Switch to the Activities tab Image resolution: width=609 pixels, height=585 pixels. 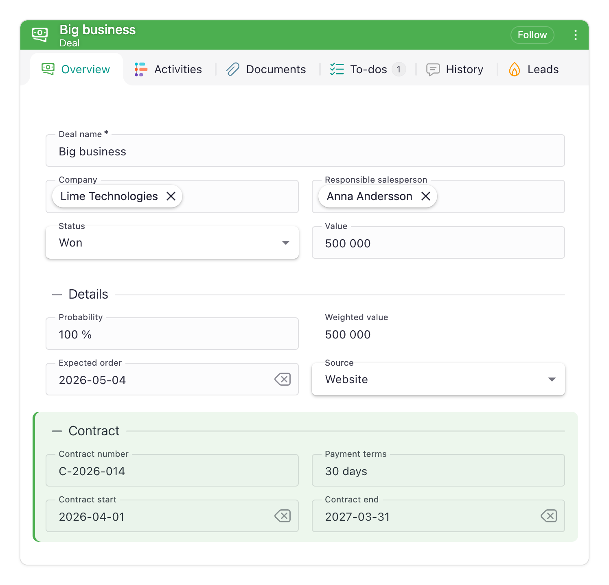[168, 70]
